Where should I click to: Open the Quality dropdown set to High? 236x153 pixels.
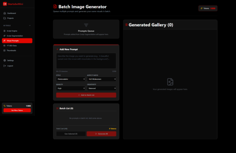tap(70, 88)
